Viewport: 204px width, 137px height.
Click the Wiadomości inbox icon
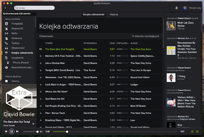coord(6,48)
